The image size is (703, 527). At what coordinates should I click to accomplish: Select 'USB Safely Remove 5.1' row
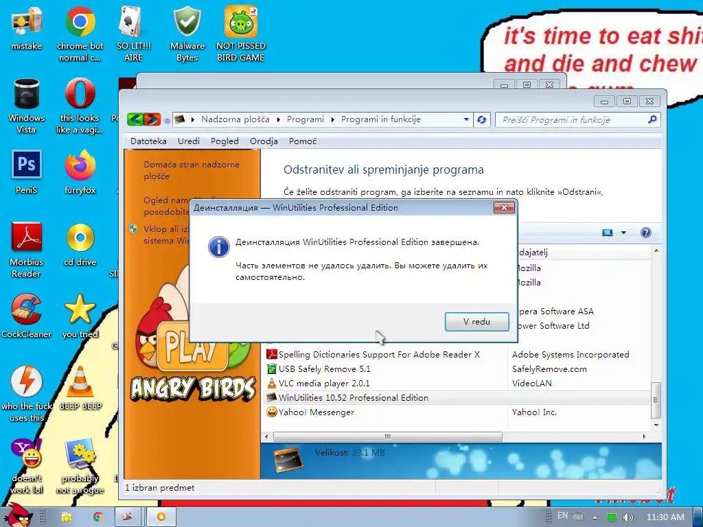pyautogui.click(x=457, y=368)
